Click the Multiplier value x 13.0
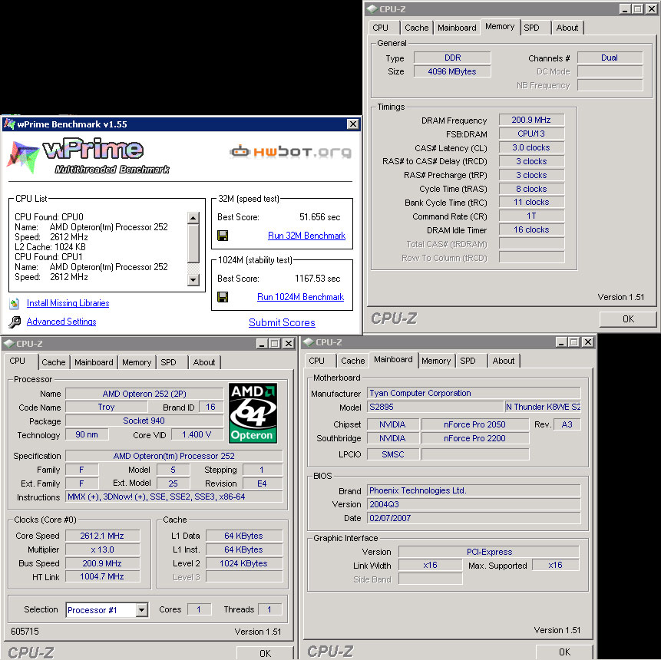This screenshot has height=660, width=661. pyautogui.click(x=102, y=550)
